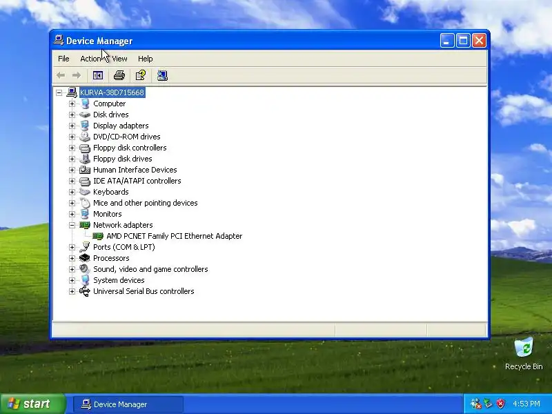The image size is (552, 414).
Task: Select the Floppy disk drives label
Action: coord(123,159)
